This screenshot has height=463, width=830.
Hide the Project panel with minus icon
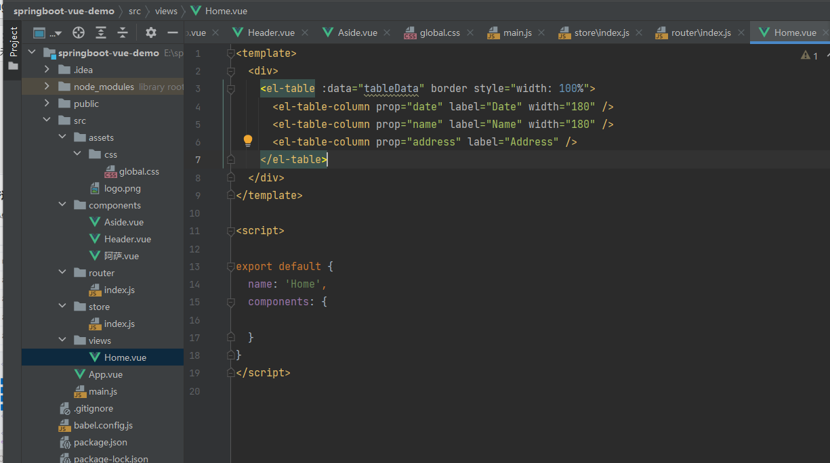coord(172,32)
